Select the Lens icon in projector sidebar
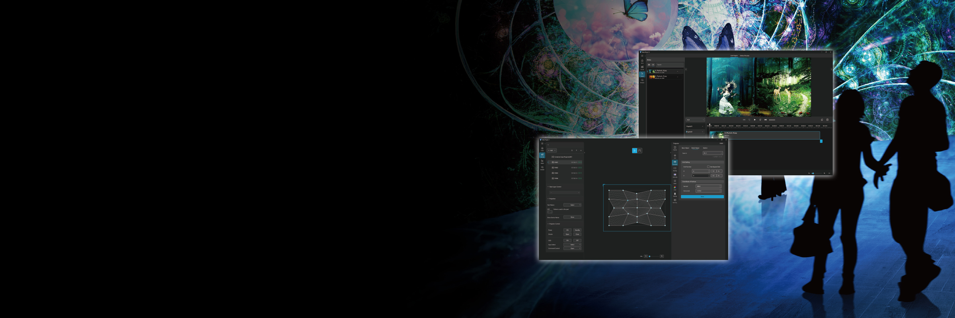The image size is (955, 318). tap(675, 156)
